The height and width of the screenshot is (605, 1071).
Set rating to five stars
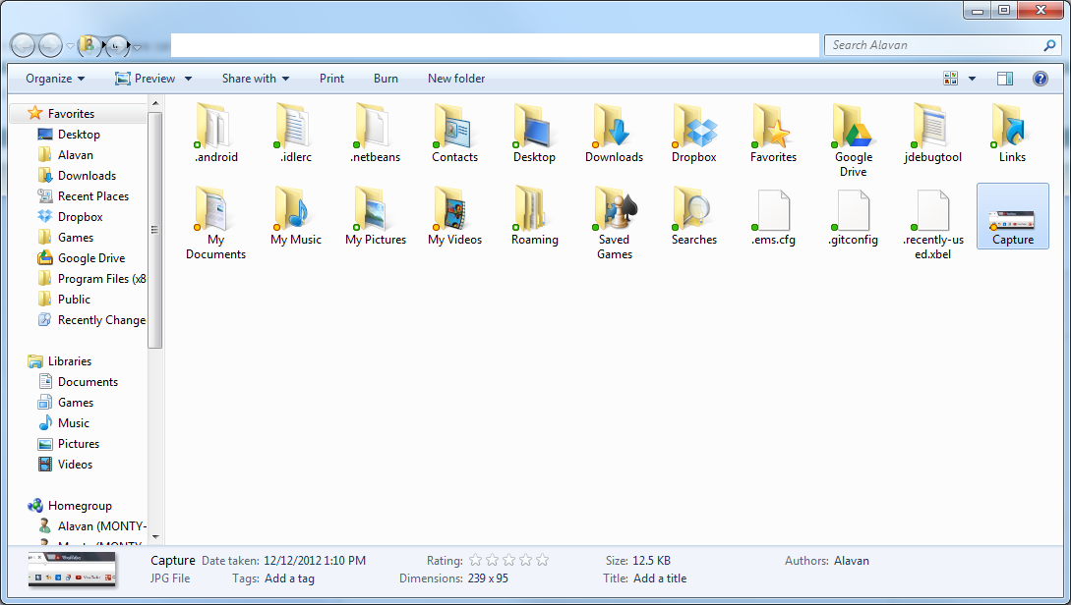coord(542,561)
